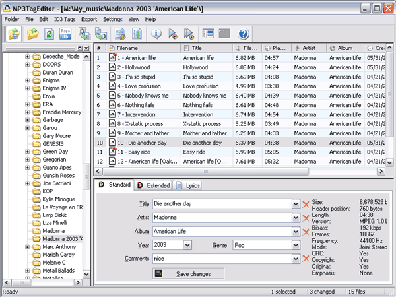This screenshot has width=396, height=297.
Task: Switch to the Extended tab
Action: coord(153,185)
